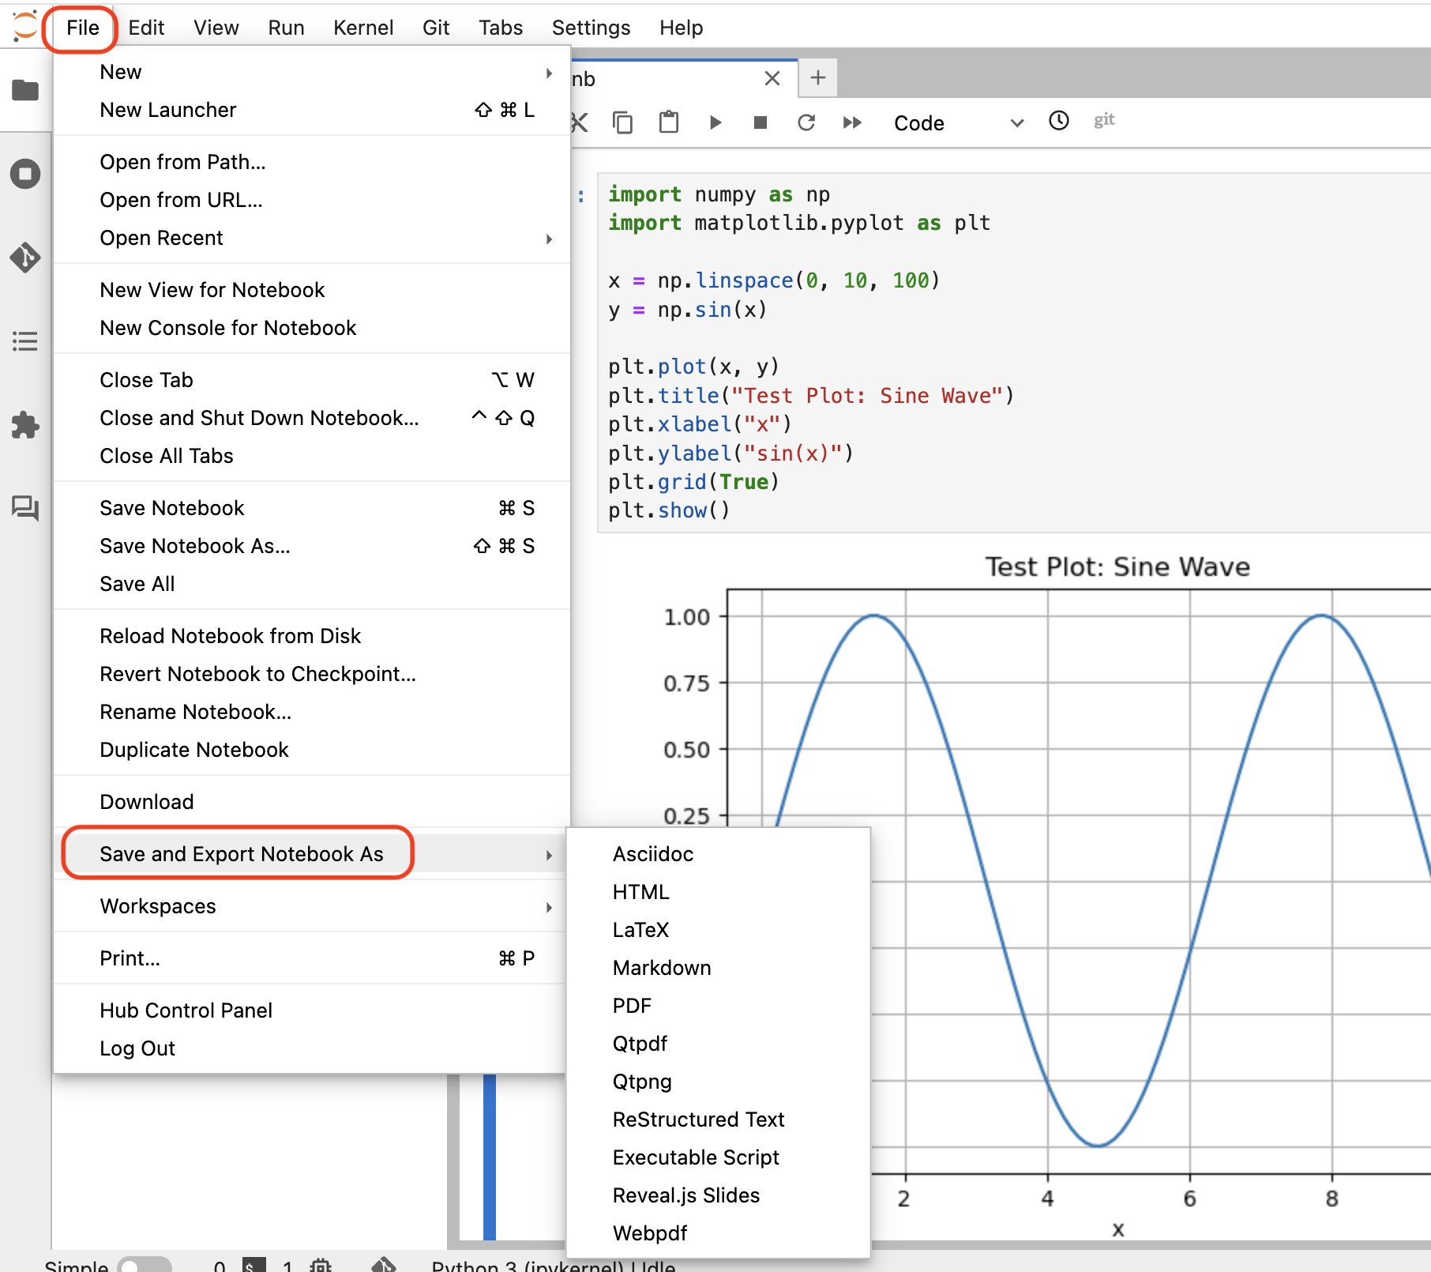The height and width of the screenshot is (1272, 1431).
Task: Open the Settings menu
Action: pyautogui.click(x=591, y=28)
